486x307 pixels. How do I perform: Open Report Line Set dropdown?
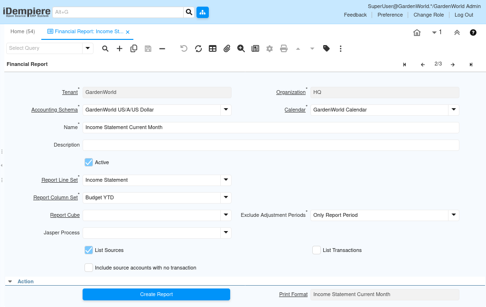pos(226,180)
